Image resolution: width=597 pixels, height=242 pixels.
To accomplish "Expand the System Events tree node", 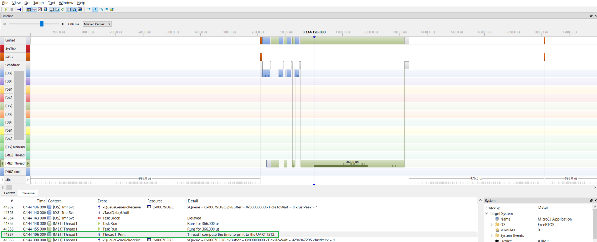I will tap(492, 235).
